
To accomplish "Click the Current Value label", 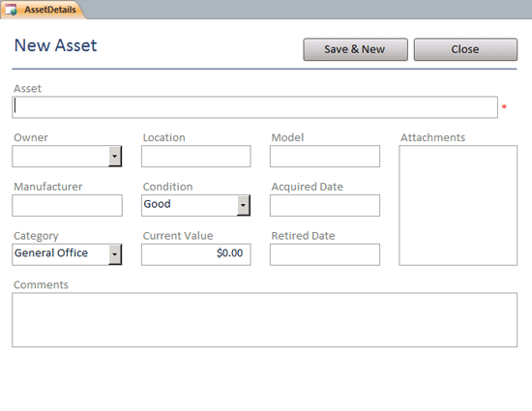I will [178, 236].
